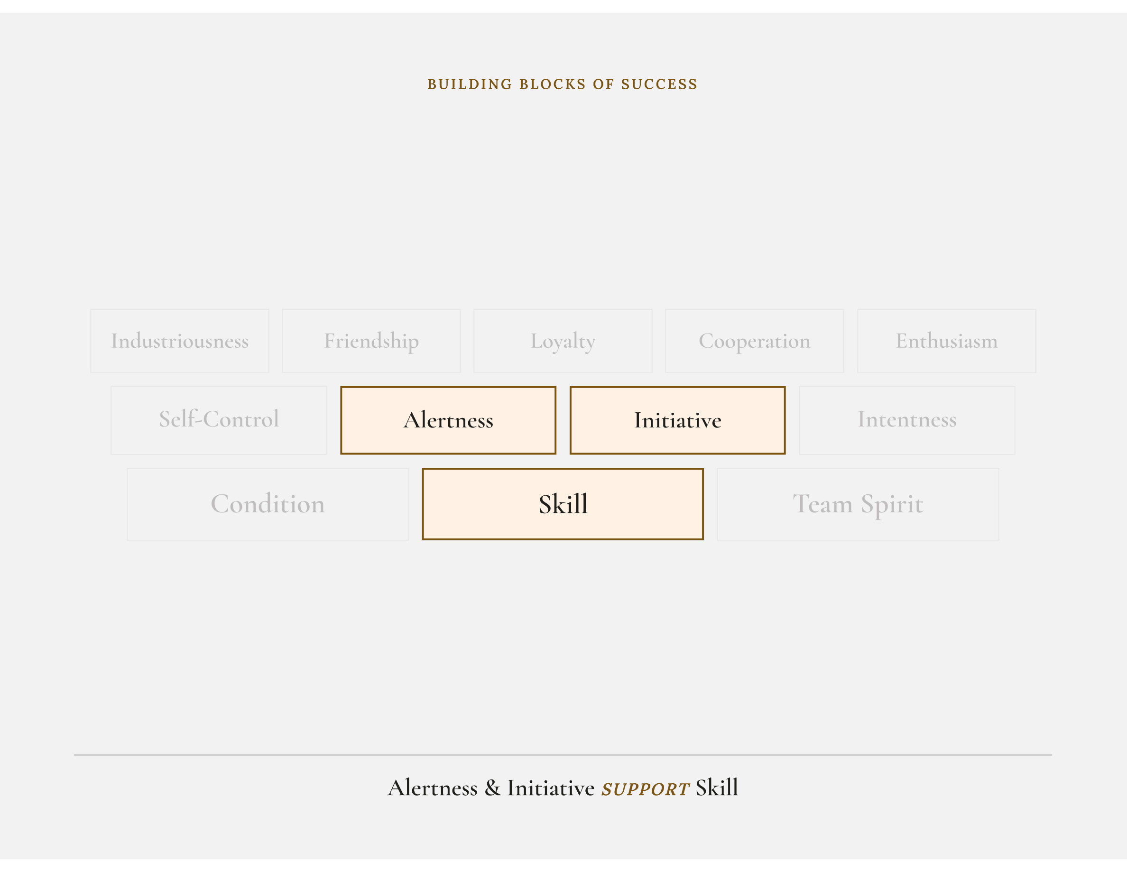Click the word Skill in the caption
1127x871 pixels.
coord(717,788)
